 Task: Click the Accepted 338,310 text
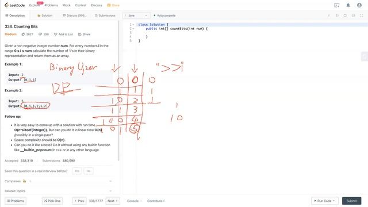click(x=19, y=161)
